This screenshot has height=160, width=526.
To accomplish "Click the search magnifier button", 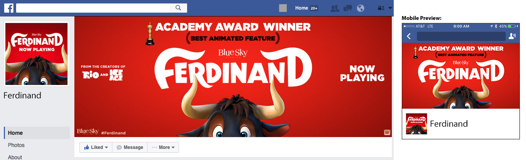I will [178, 8].
